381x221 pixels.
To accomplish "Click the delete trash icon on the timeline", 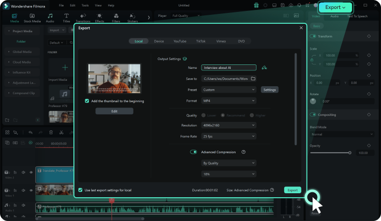I will pyautogui.click(x=51, y=132).
